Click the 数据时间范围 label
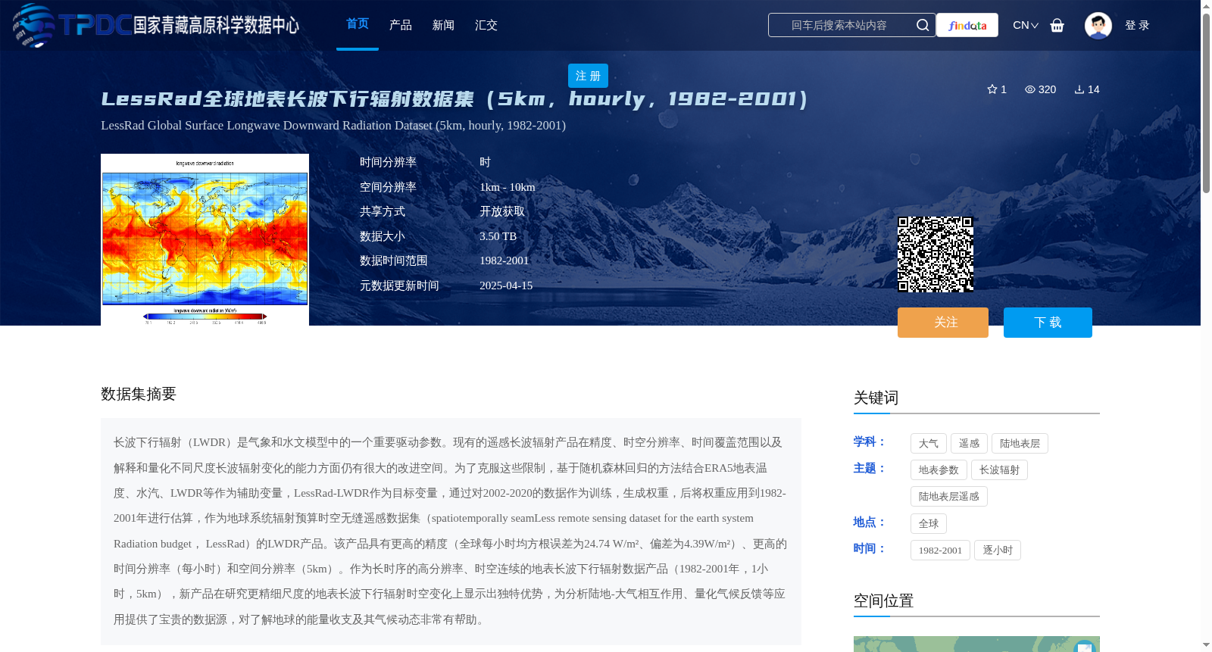 coord(394,260)
